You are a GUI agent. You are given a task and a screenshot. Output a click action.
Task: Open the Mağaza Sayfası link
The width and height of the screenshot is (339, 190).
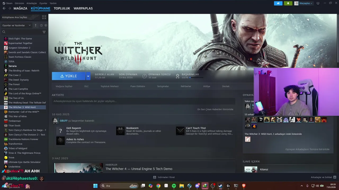(64, 86)
